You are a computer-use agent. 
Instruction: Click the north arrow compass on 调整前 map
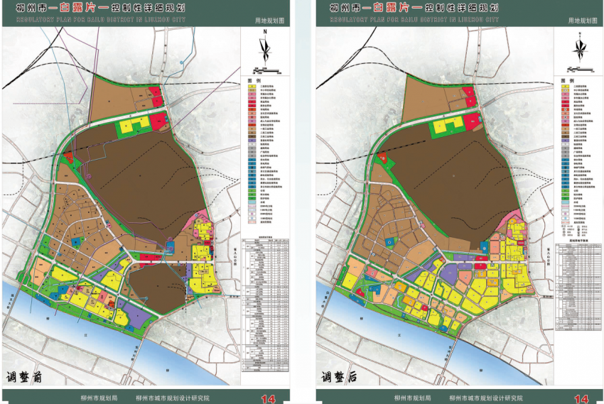point(265,49)
